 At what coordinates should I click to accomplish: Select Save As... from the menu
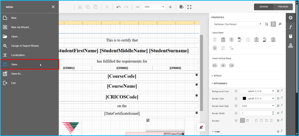tap(17, 74)
